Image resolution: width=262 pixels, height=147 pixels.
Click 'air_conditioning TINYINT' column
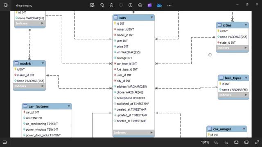[42, 124]
